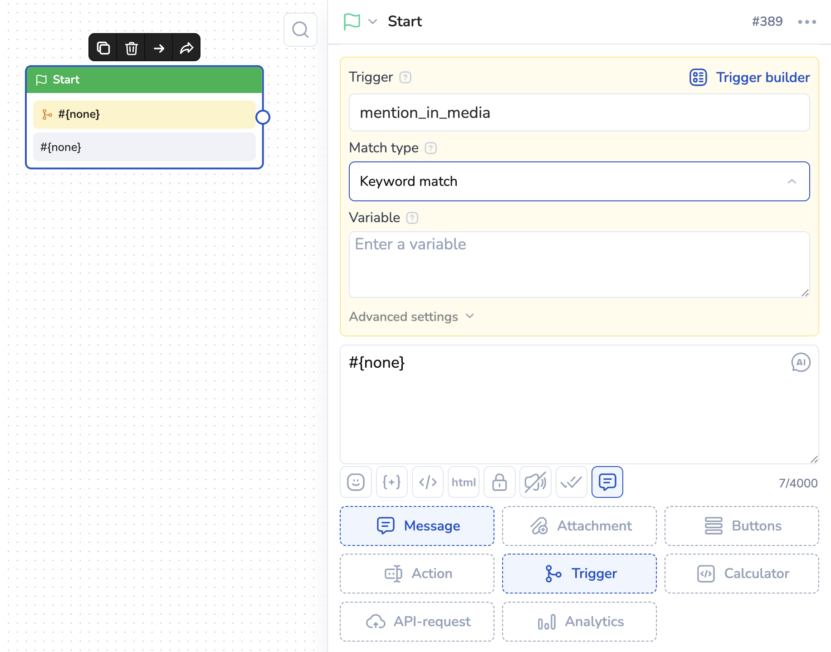831x652 pixels.
Task: Click the Start block output connector
Action: [263, 117]
